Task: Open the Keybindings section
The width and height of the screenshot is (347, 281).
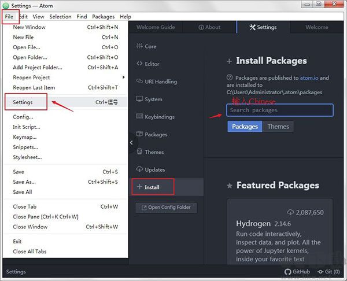Action: [159, 117]
